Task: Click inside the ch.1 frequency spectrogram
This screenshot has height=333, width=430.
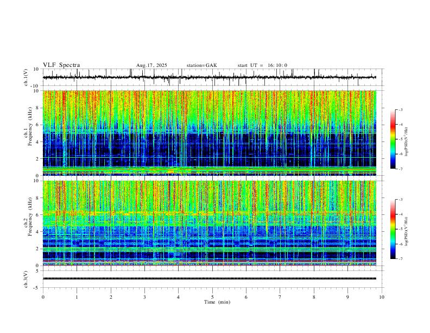Action: [x=210, y=133]
